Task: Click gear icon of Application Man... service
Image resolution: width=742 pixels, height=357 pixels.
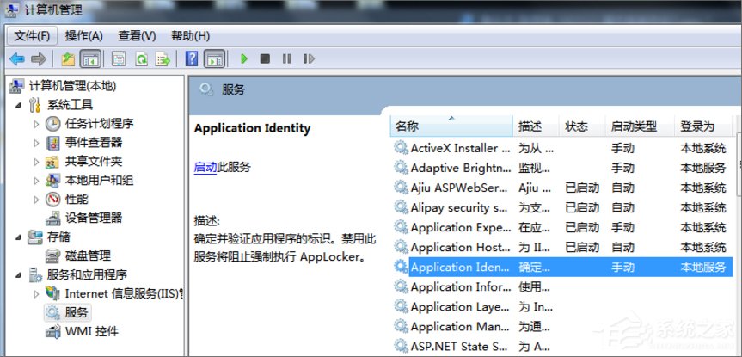Action: (401, 327)
